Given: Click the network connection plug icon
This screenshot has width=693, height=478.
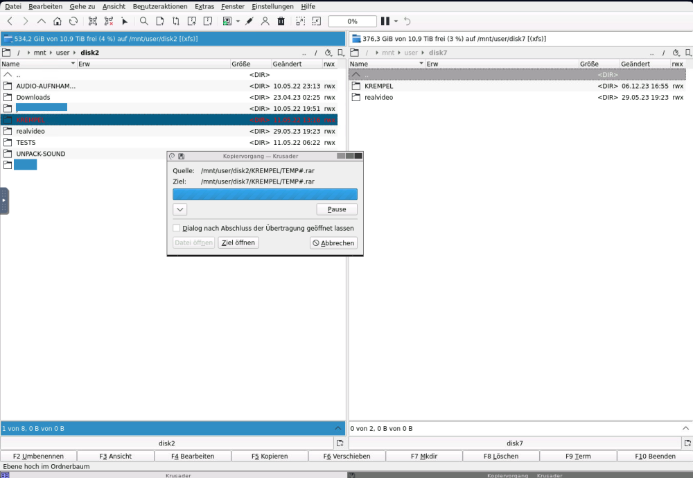Looking at the screenshot, I should tap(249, 21).
